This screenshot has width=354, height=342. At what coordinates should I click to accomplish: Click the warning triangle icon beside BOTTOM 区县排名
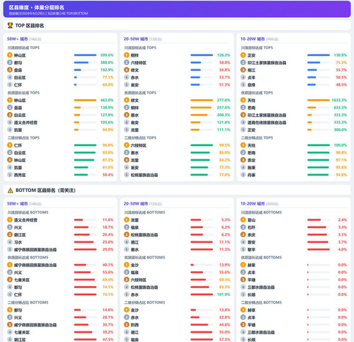tap(10, 190)
